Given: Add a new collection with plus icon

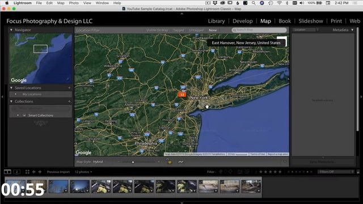Looking at the screenshot, I should (x=69, y=101).
